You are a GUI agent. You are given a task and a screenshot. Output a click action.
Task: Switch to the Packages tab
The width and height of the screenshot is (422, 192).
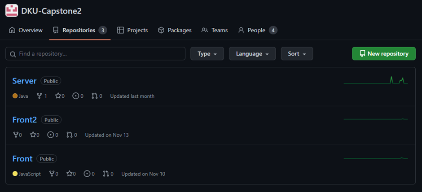click(x=175, y=31)
